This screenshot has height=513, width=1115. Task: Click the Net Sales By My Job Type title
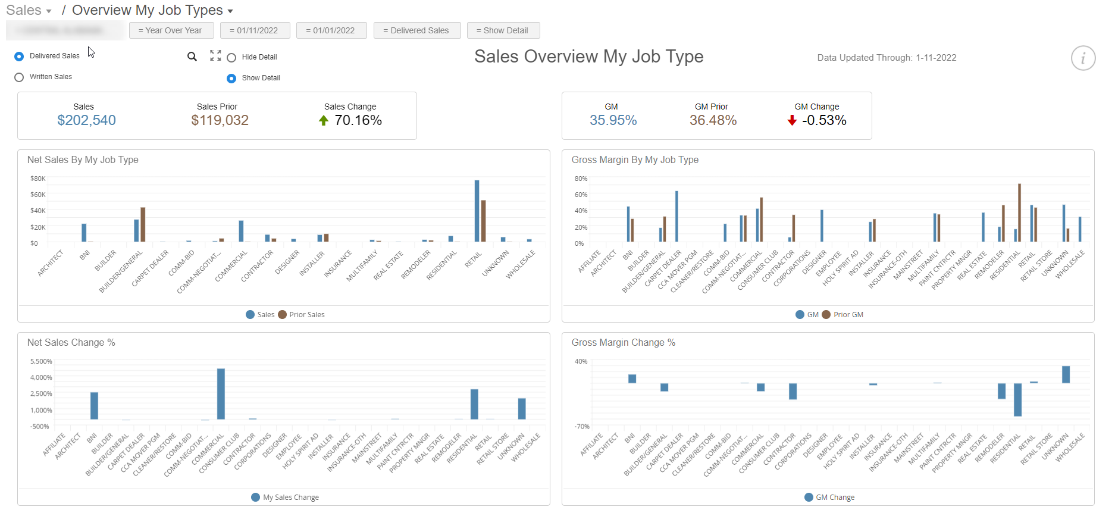point(83,160)
